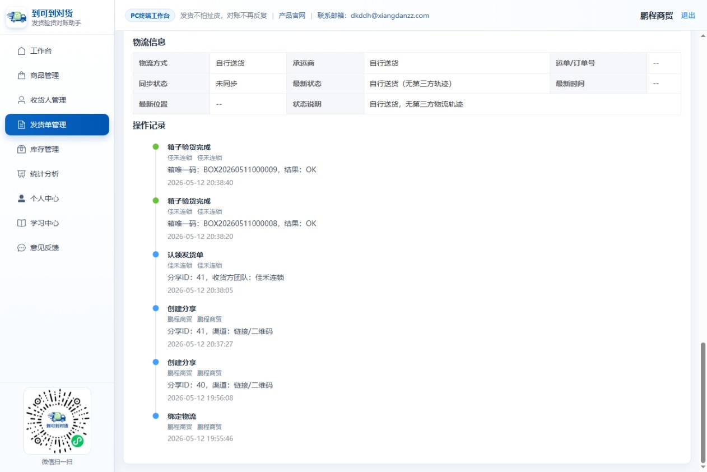The height and width of the screenshot is (472, 707).
Task: Open 商品管理 in the sidebar
Action: pos(57,76)
